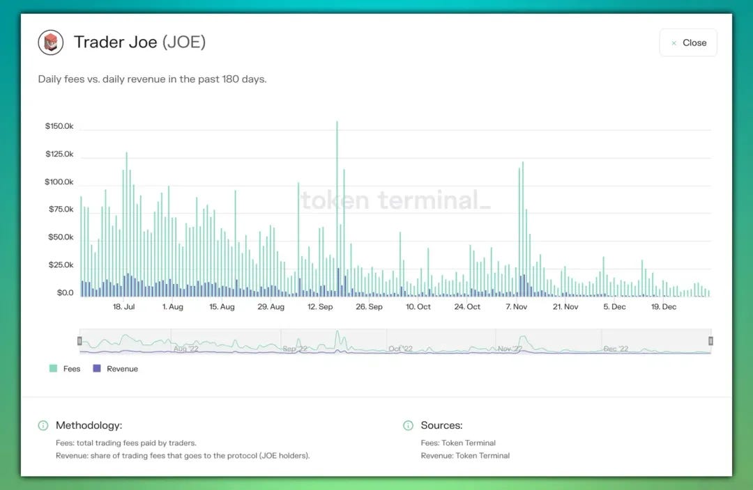Click the '19. Dec' axis label
This screenshot has height=490, width=753.
click(663, 307)
